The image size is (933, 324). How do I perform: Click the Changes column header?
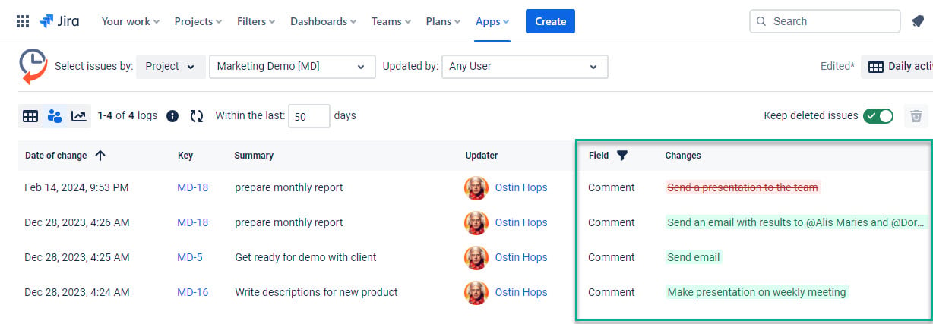pyautogui.click(x=683, y=156)
